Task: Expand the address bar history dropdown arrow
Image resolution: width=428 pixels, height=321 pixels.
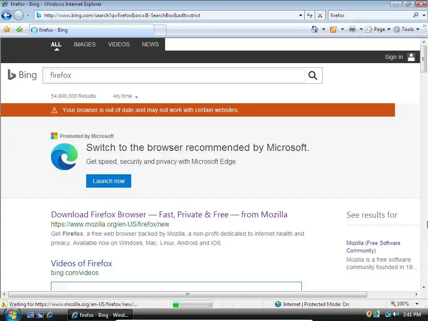Action: pos(301,15)
